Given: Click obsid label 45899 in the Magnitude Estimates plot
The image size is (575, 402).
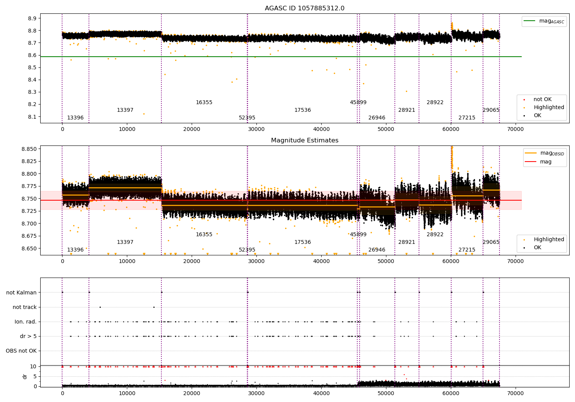Looking at the screenshot, I should (x=358, y=235).
